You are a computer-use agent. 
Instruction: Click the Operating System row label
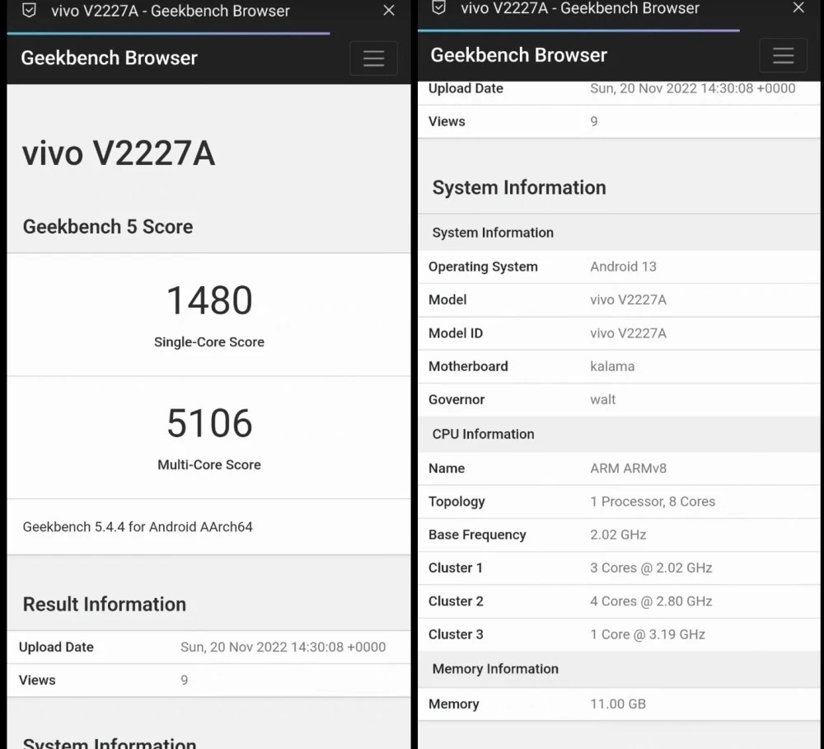(483, 266)
